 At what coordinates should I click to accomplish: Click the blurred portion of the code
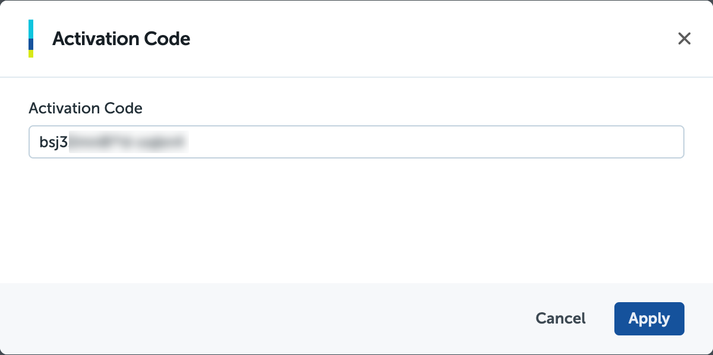click(128, 142)
